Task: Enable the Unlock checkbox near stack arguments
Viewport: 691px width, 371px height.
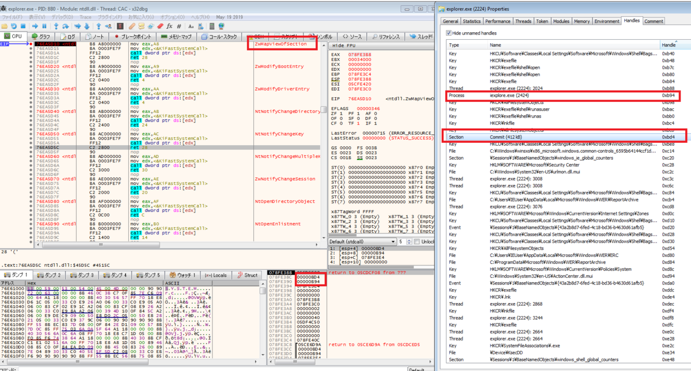Action: coord(417,241)
